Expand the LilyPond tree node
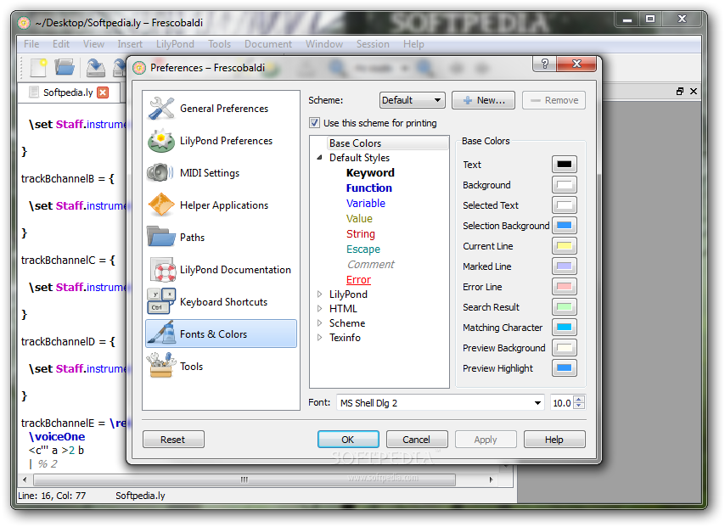 pyautogui.click(x=319, y=294)
